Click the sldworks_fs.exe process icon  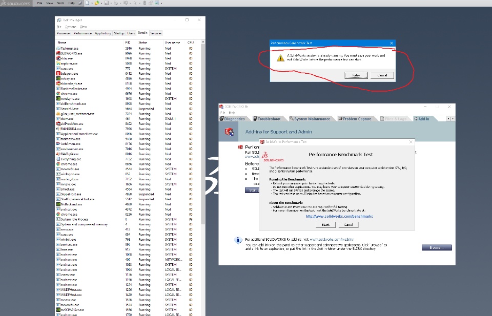58,83
